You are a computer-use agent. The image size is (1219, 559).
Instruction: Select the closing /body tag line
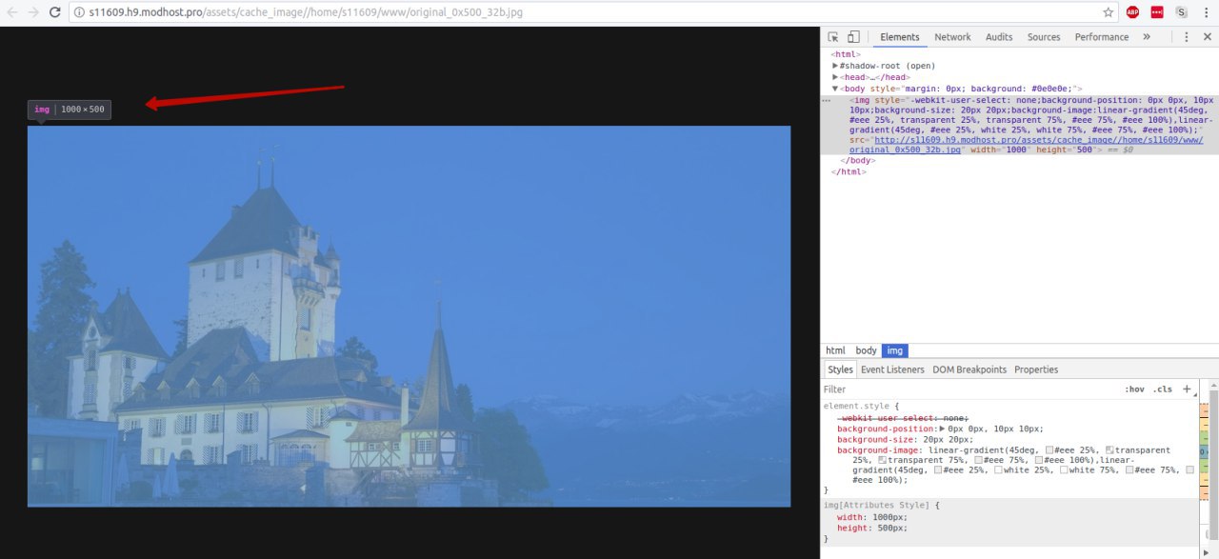(857, 160)
